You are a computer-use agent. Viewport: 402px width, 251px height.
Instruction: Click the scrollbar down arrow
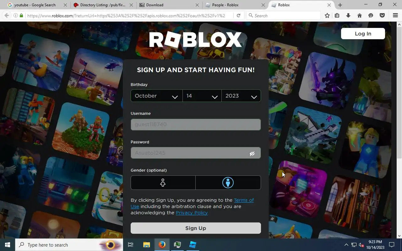tap(399, 236)
